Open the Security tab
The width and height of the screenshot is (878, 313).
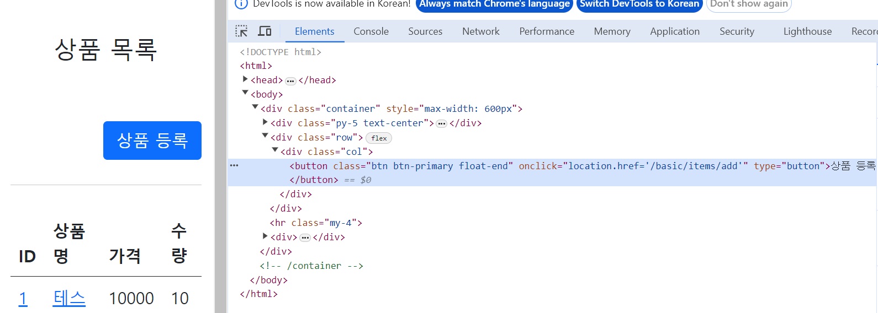click(x=737, y=31)
